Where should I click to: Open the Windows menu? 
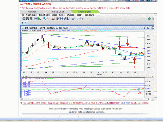pyautogui.click(x=89, y=15)
